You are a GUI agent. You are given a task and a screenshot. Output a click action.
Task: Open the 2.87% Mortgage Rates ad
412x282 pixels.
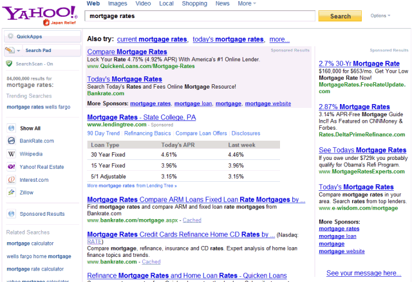354,107
